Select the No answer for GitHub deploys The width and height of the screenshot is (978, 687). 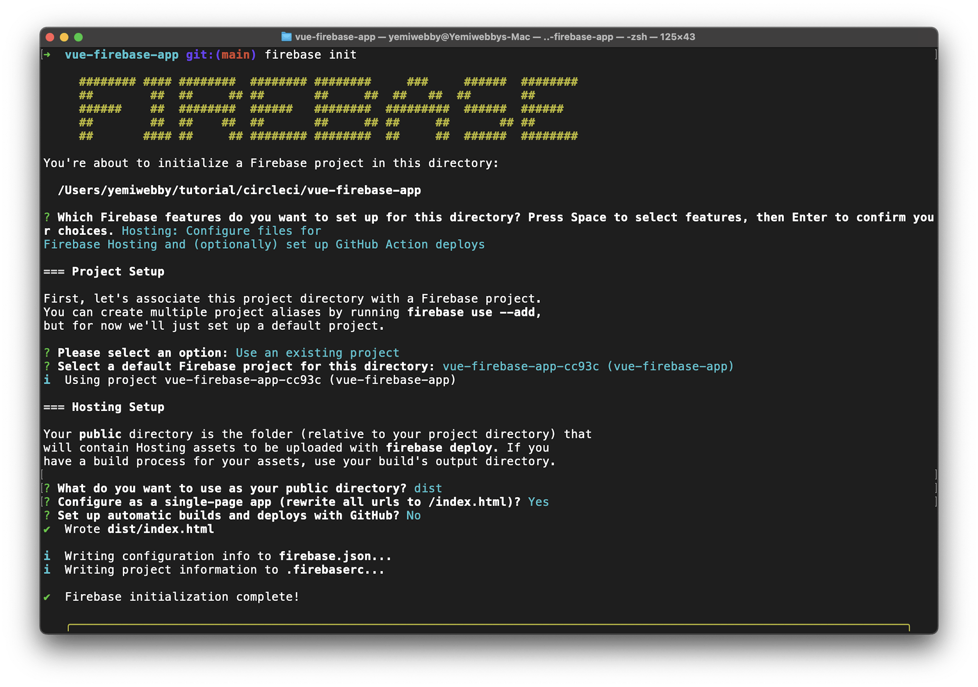click(413, 515)
